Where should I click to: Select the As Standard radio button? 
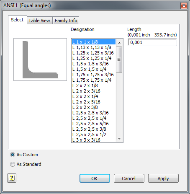pos(13,164)
